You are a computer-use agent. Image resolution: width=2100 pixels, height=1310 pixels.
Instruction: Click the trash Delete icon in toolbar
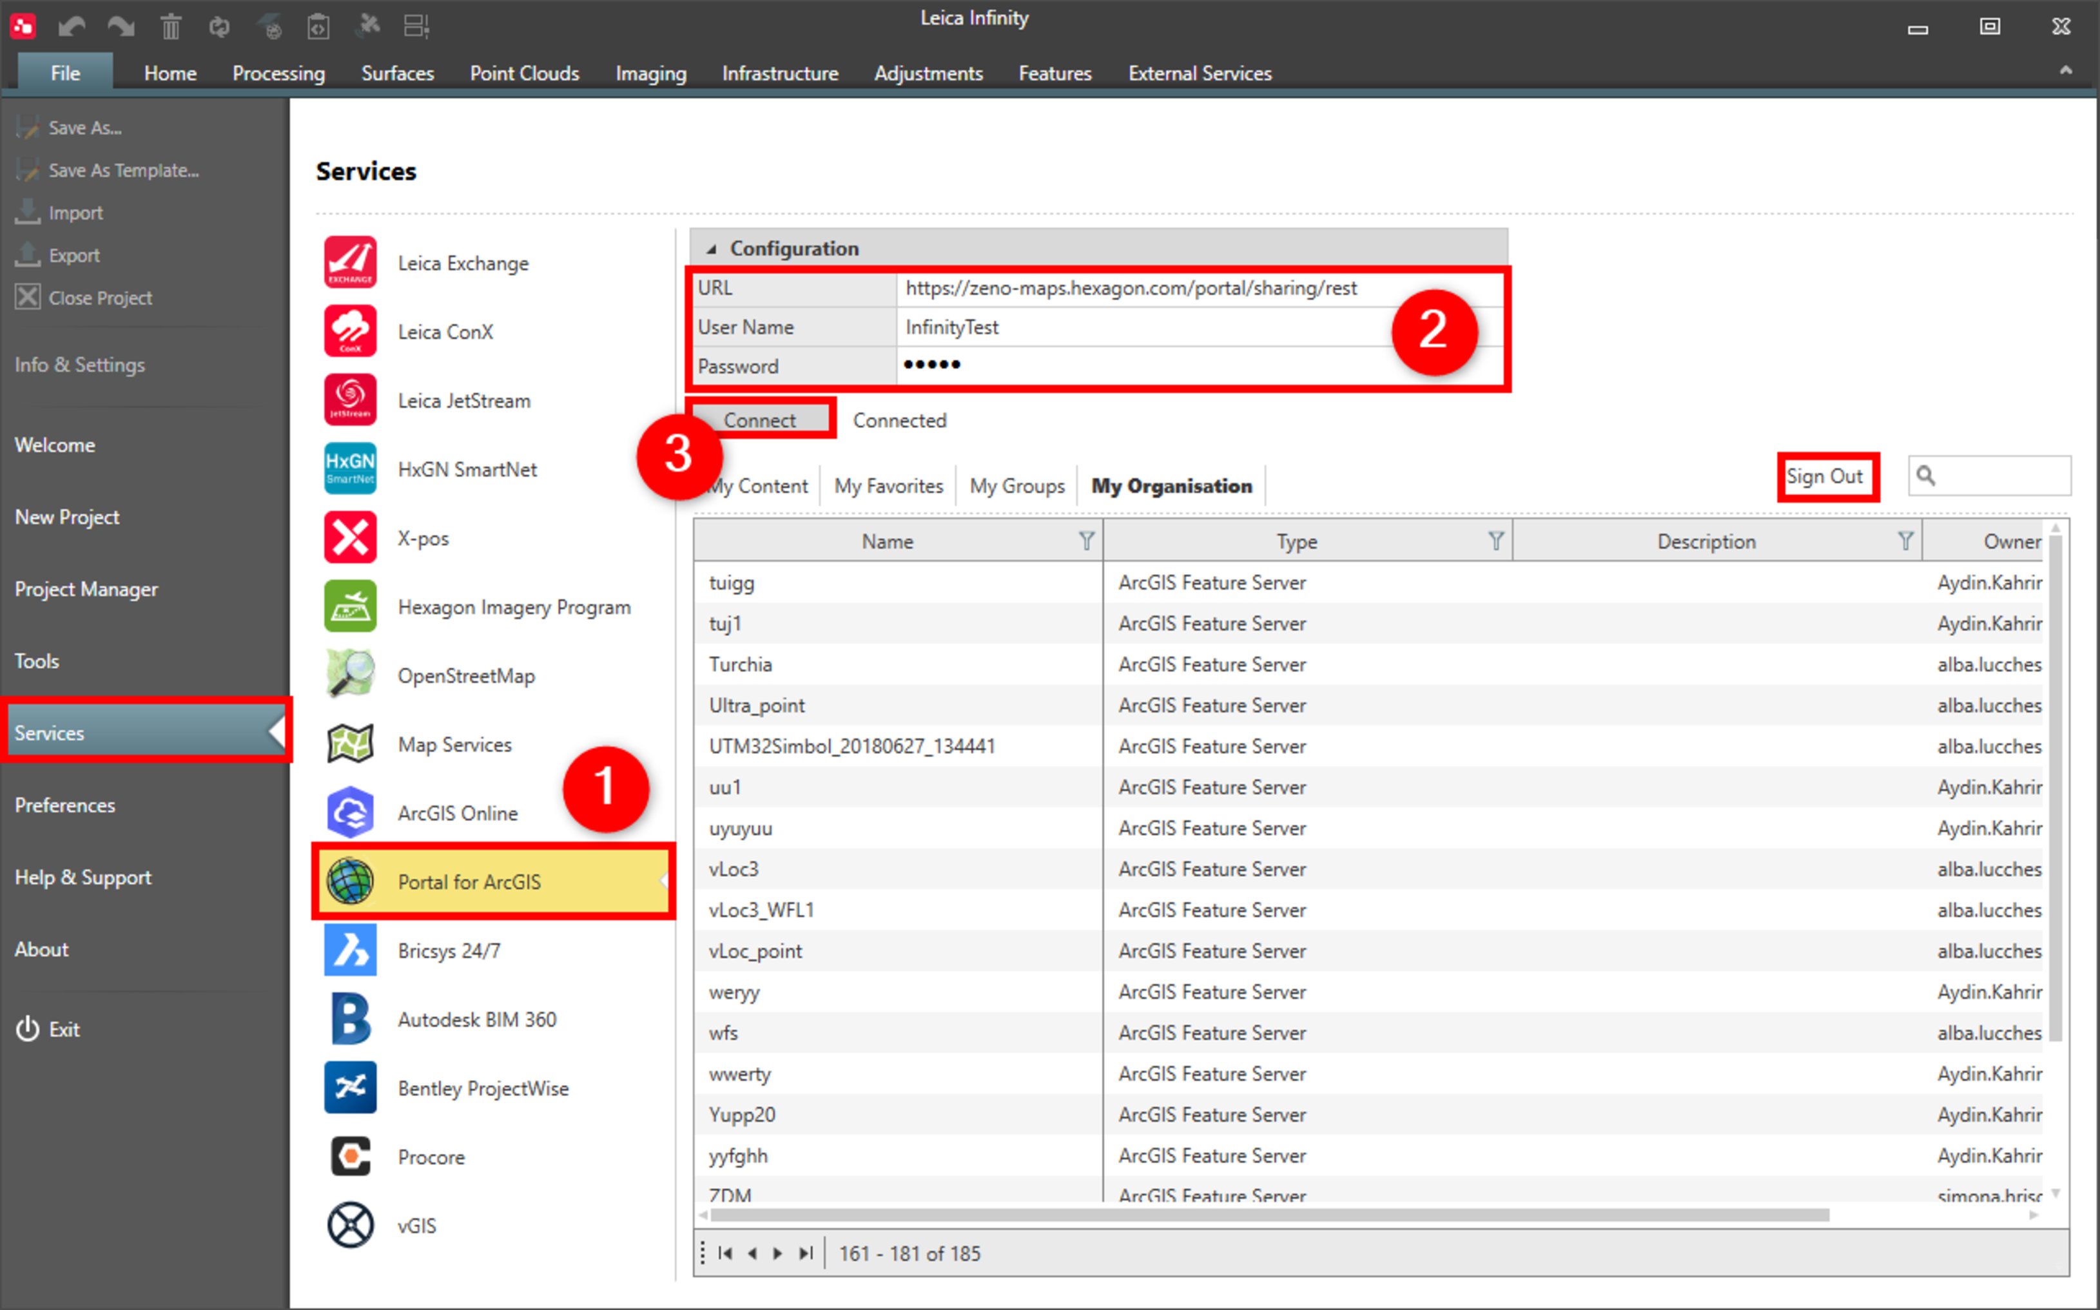171,27
